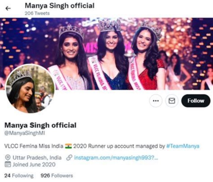View the 926 Followers list
The image size is (213, 182).
pos(57,176)
